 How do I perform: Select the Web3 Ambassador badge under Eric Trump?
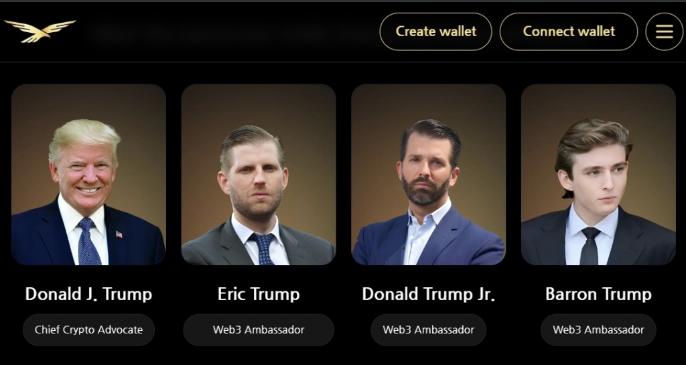coord(259,330)
